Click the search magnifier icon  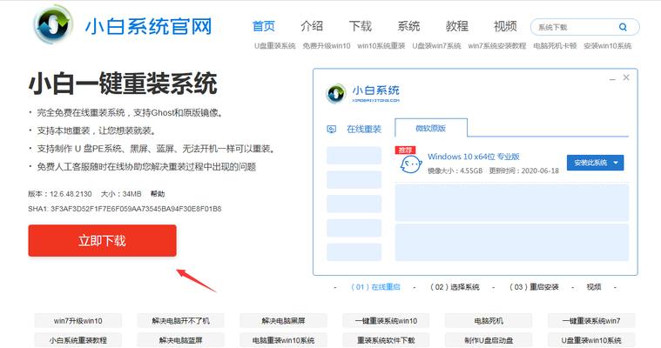click(623, 27)
